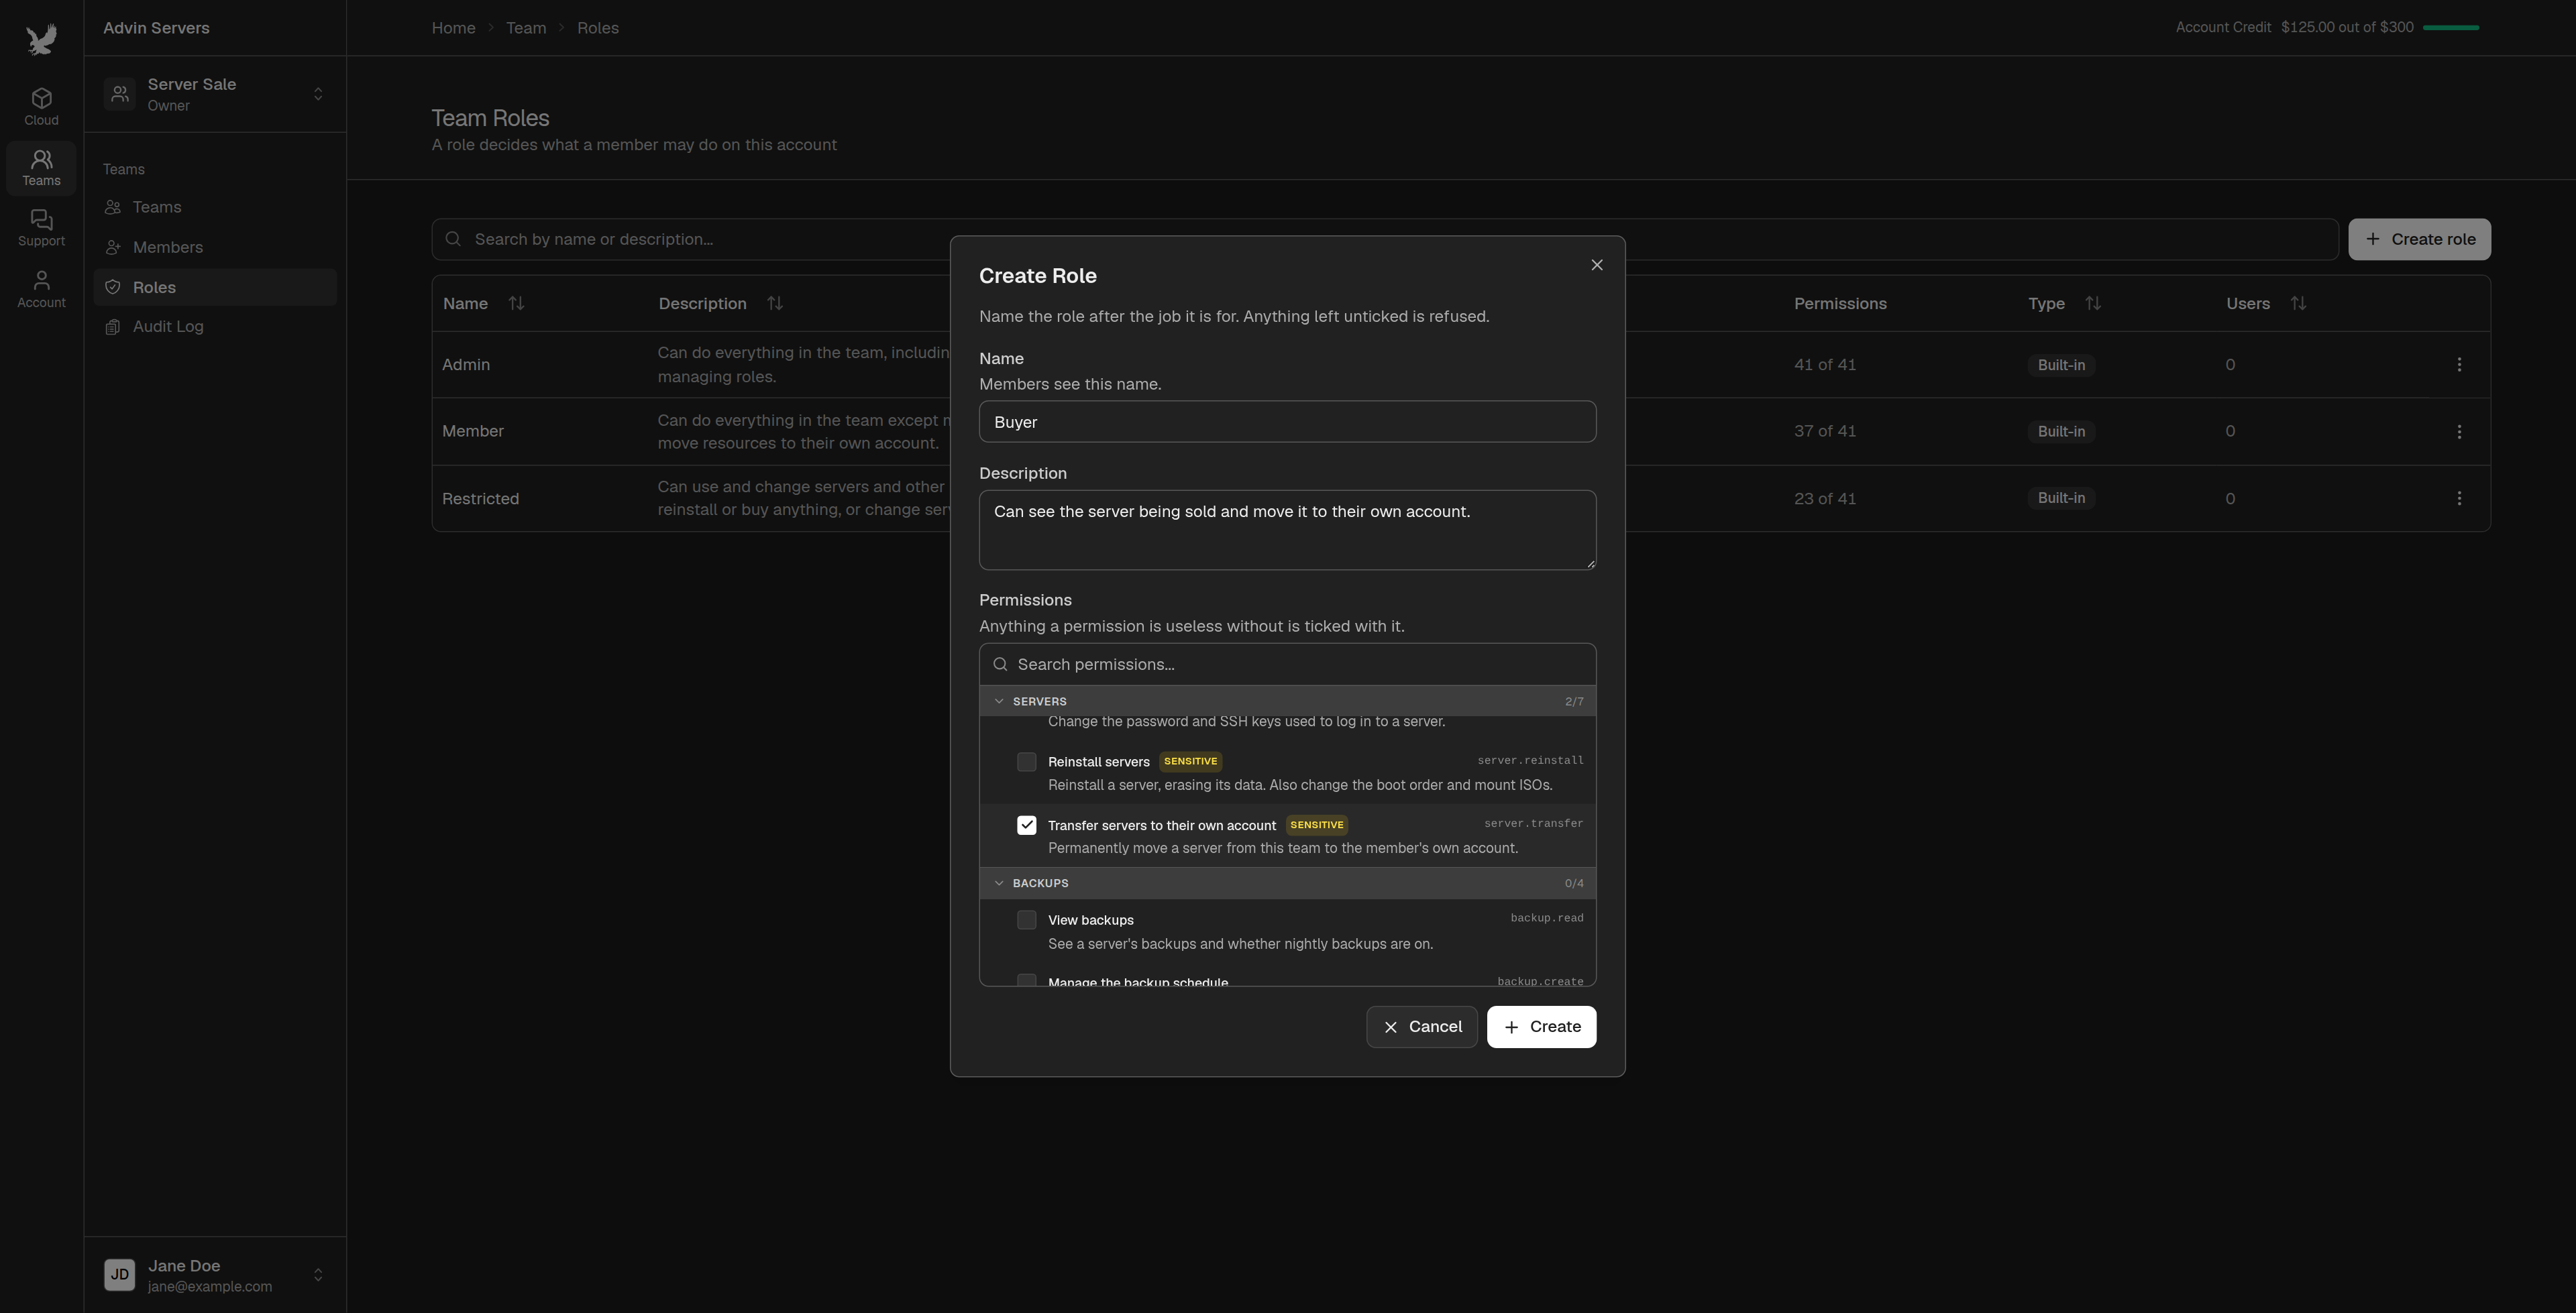This screenshot has width=2576, height=1313.
Task: Sort roles by Description column
Action: point(774,303)
